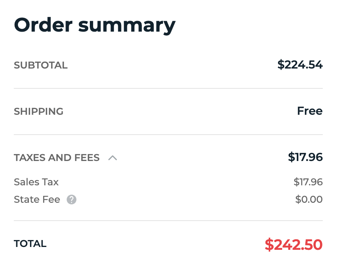Click the Free shipping value
This screenshot has width=361, height=279.
click(310, 111)
